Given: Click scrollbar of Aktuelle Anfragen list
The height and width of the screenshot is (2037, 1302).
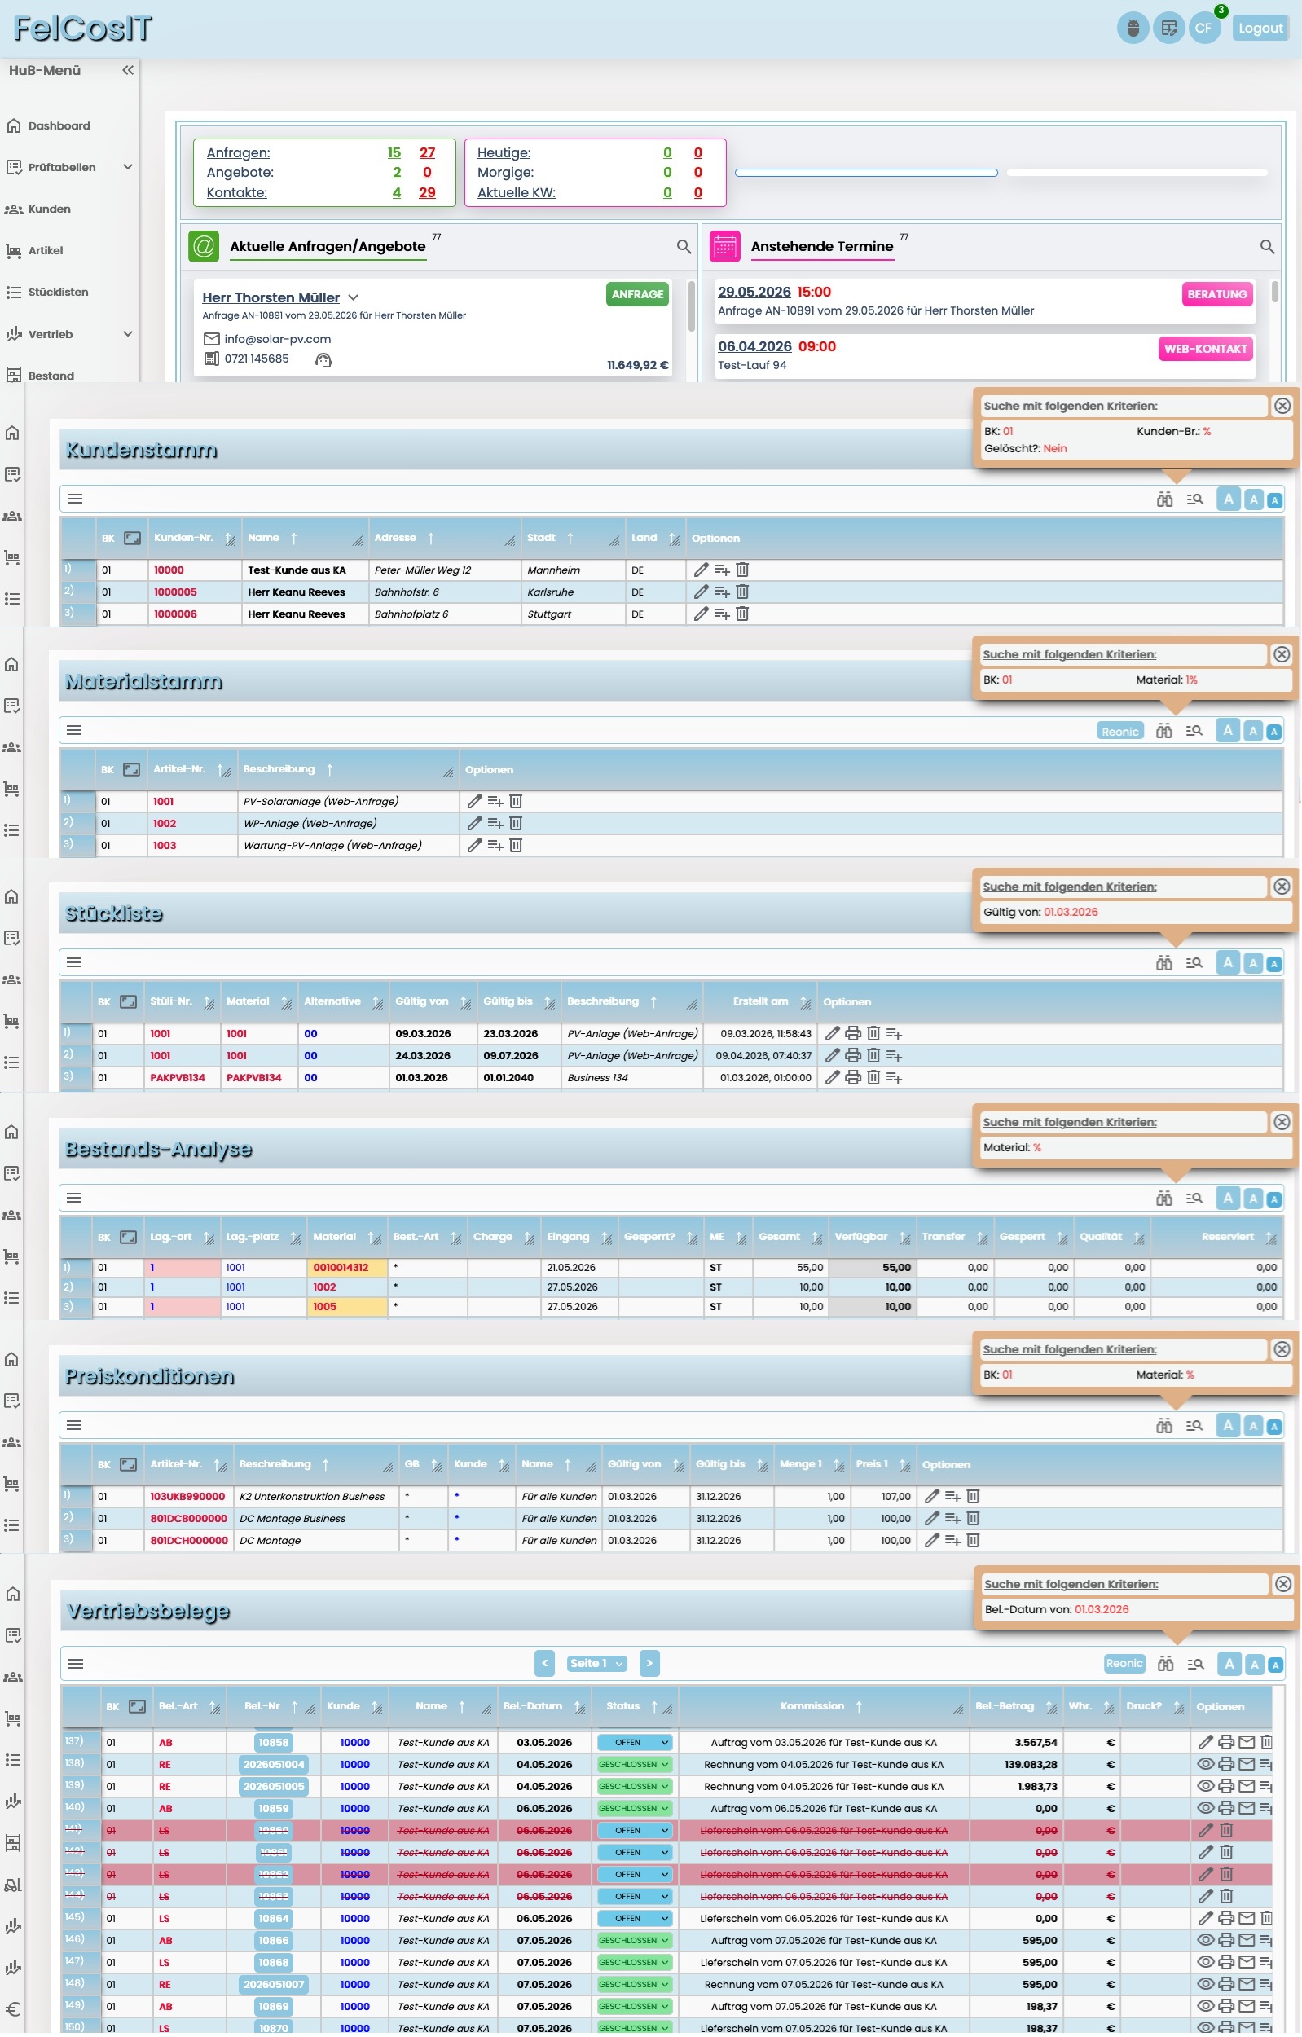Looking at the screenshot, I should 690,306.
